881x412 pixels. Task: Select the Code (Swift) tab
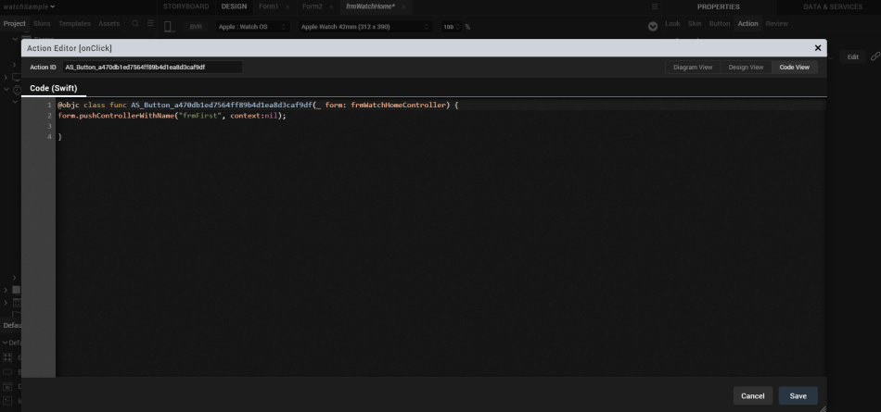(x=53, y=89)
